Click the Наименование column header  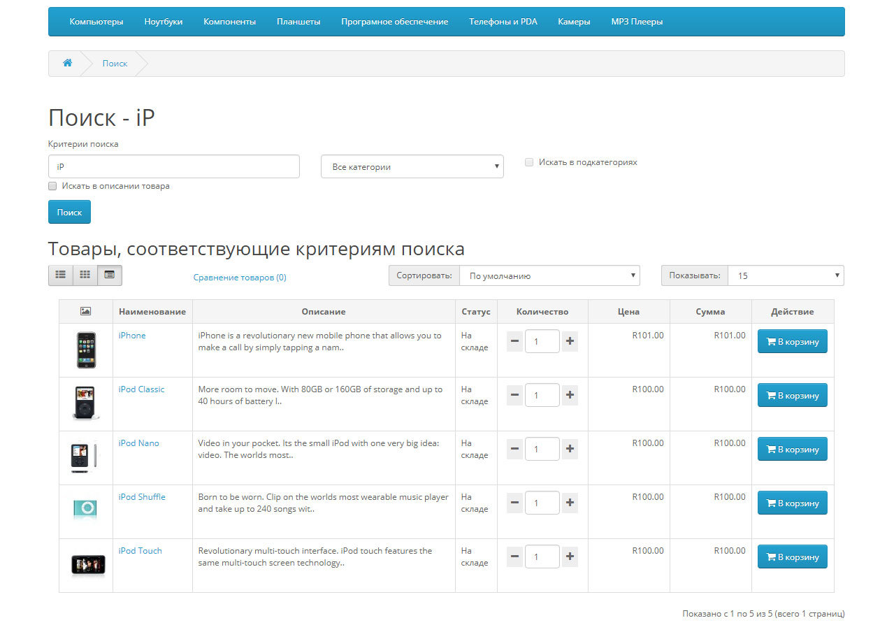pos(152,312)
